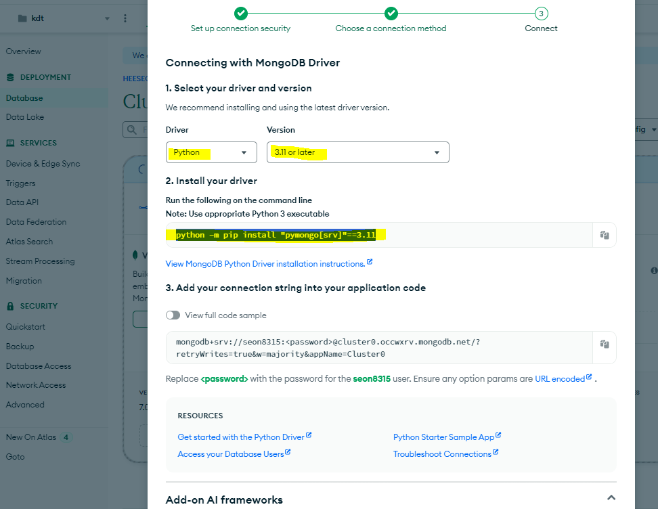Viewport: 658px width, 509px height.
Task: Click the external link icon after installation instructions
Action: point(370,262)
